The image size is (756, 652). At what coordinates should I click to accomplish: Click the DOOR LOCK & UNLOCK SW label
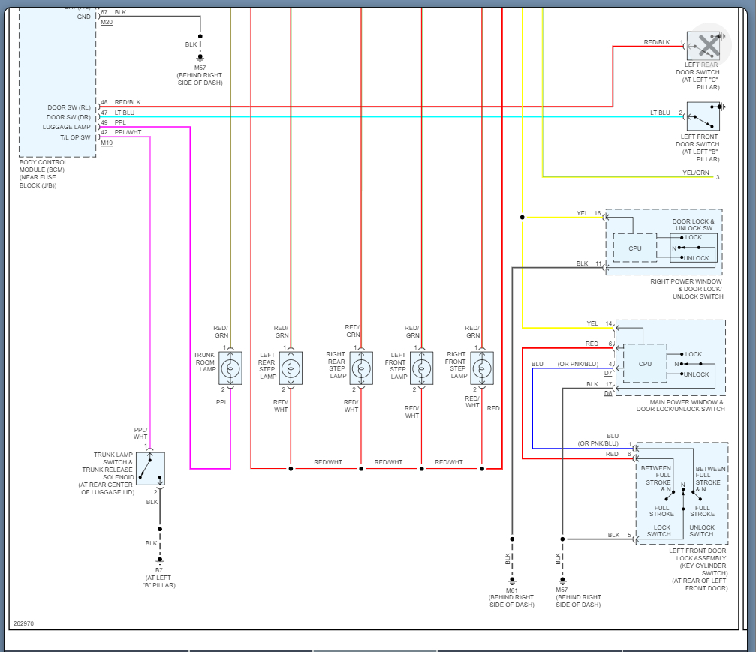pos(694,224)
